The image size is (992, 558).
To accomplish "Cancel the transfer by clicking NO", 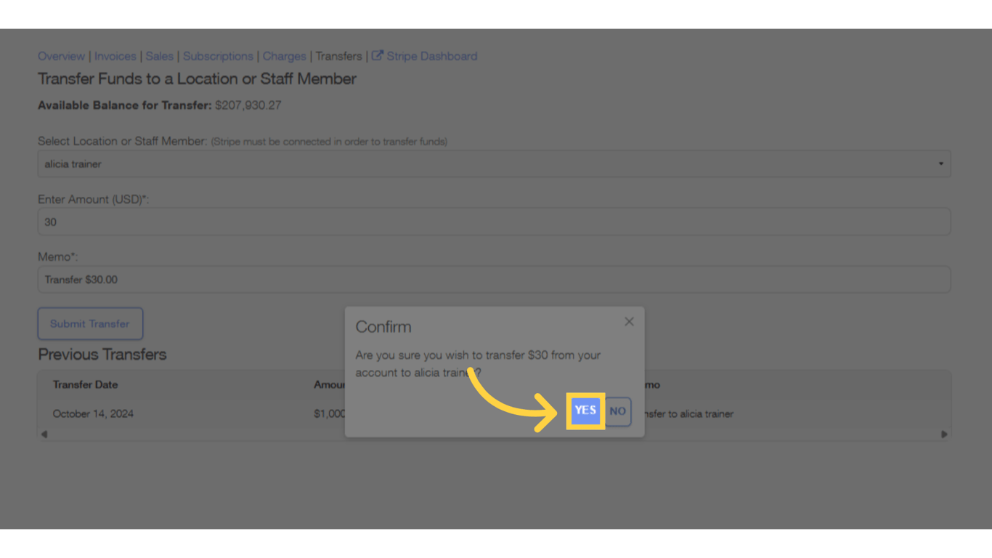I will coord(617,411).
